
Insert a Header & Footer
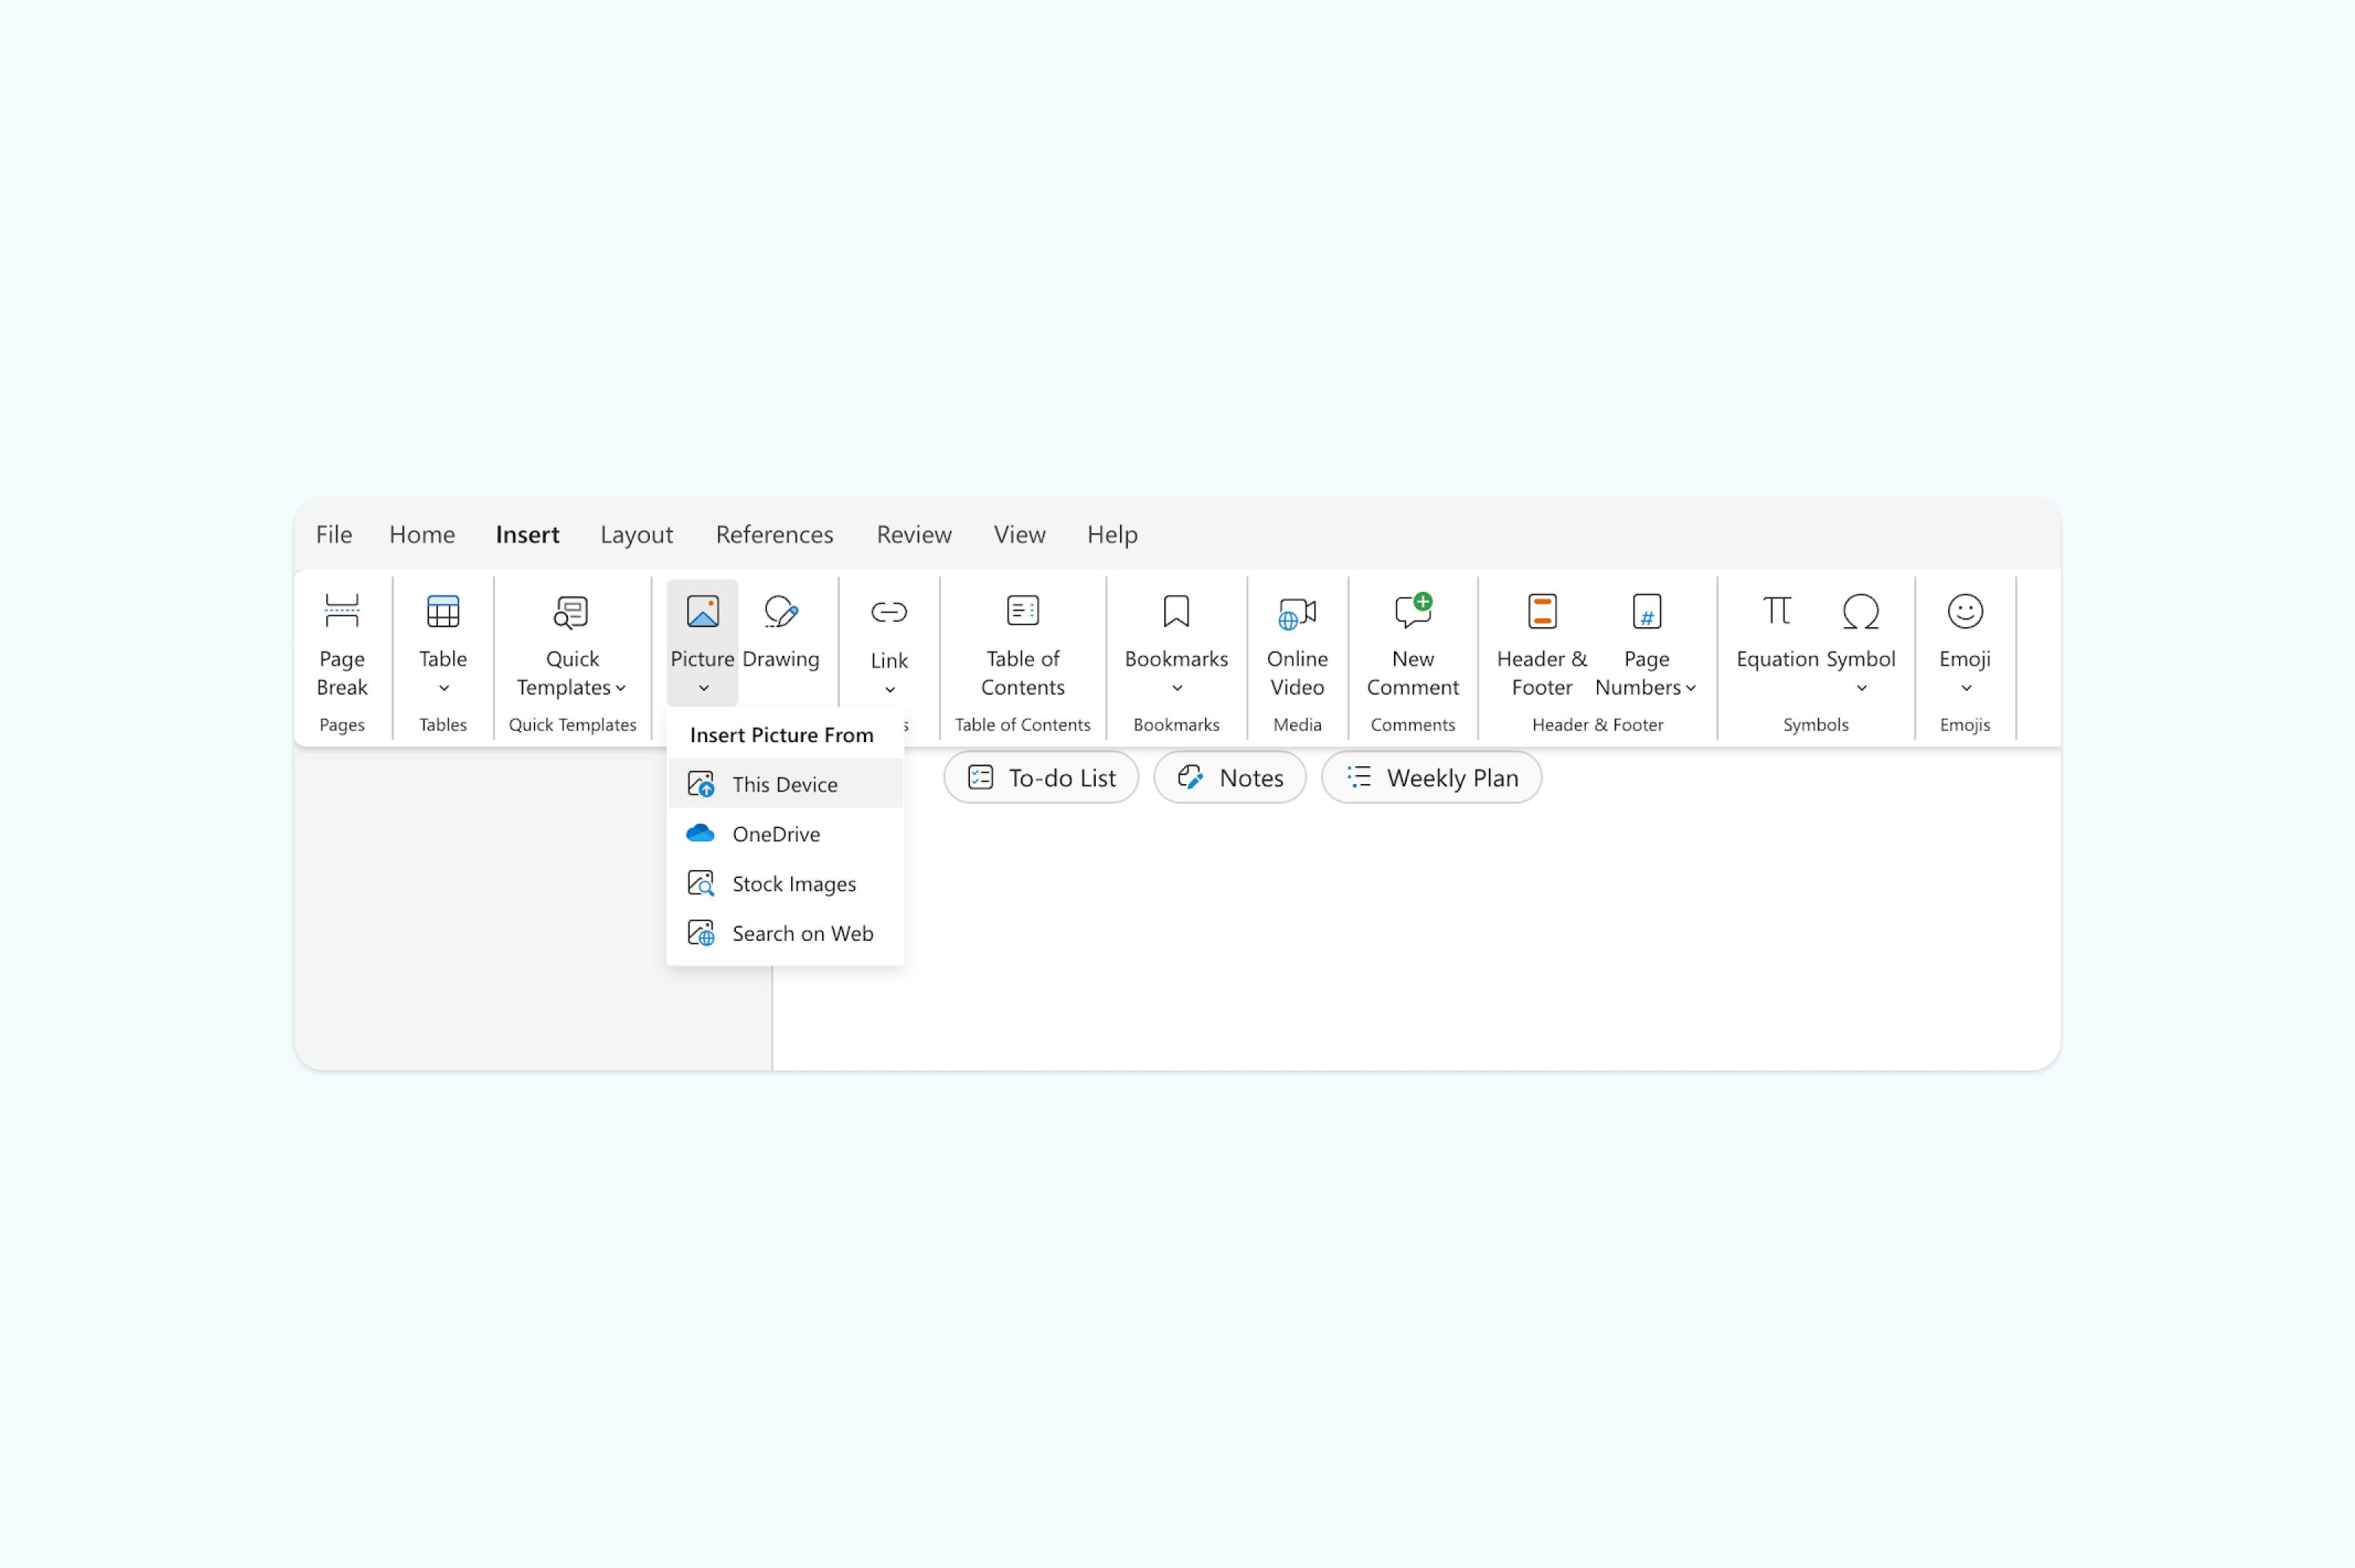tap(1541, 645)
